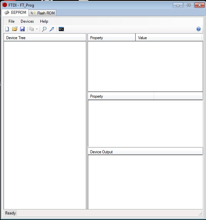Screen dimensions: 206x220
Task: Open a template with folder icon
Action: coord(15,29)
